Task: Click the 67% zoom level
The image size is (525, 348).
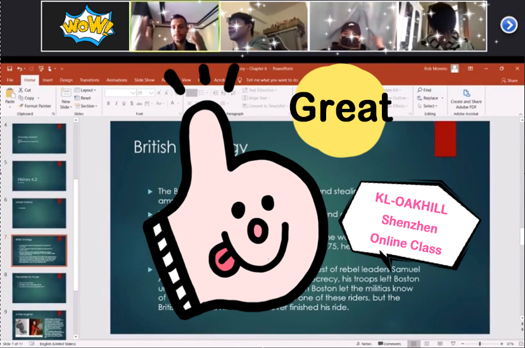Action: [510, 344]
